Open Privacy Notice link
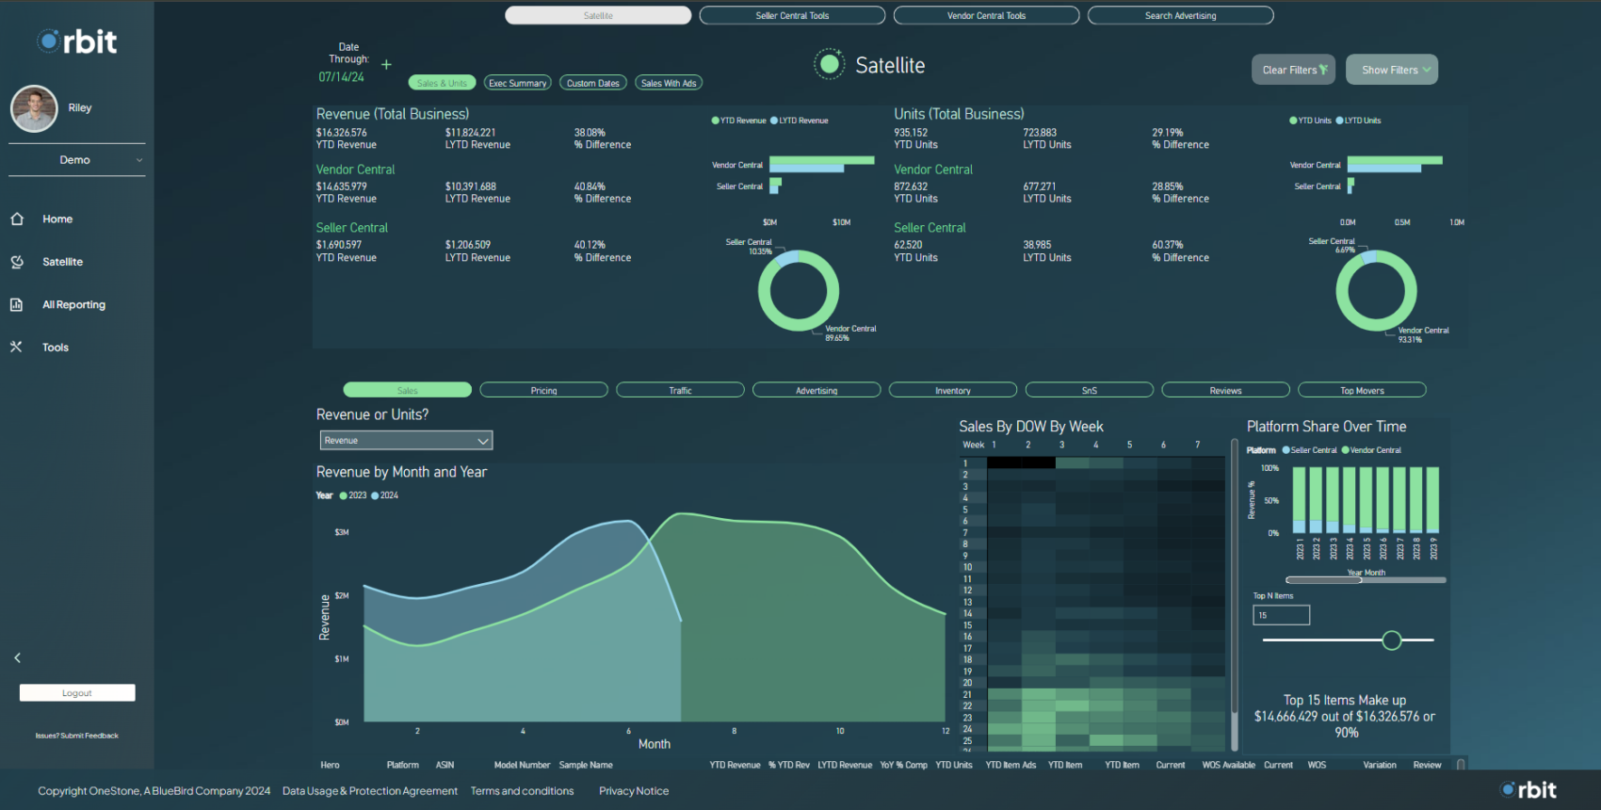The height and width of the screenshot is (810, 1601). point(634,791)
